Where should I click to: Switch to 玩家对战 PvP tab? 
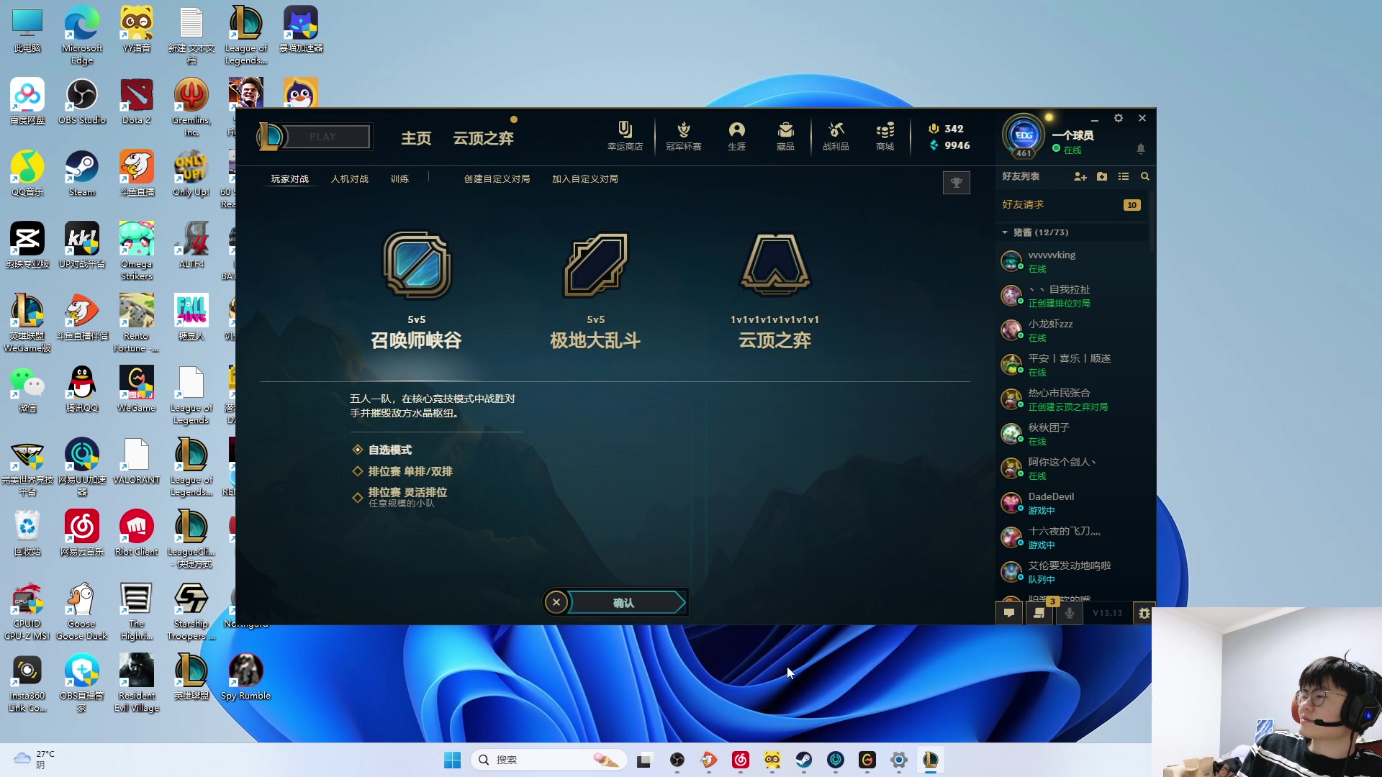pyautogui.click(x=290, y=179)
